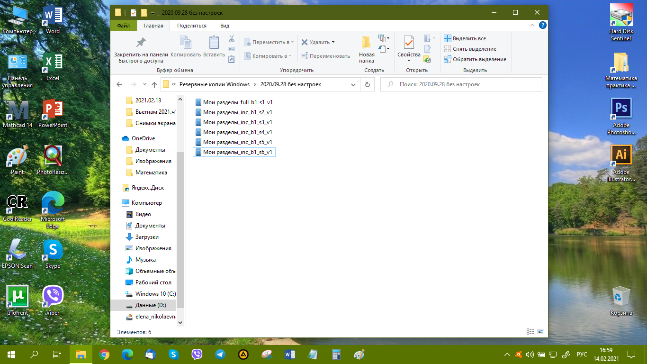Click the Copy path icon
The image size is (647, 364).
pyautogui.click(x=232, y=49)
